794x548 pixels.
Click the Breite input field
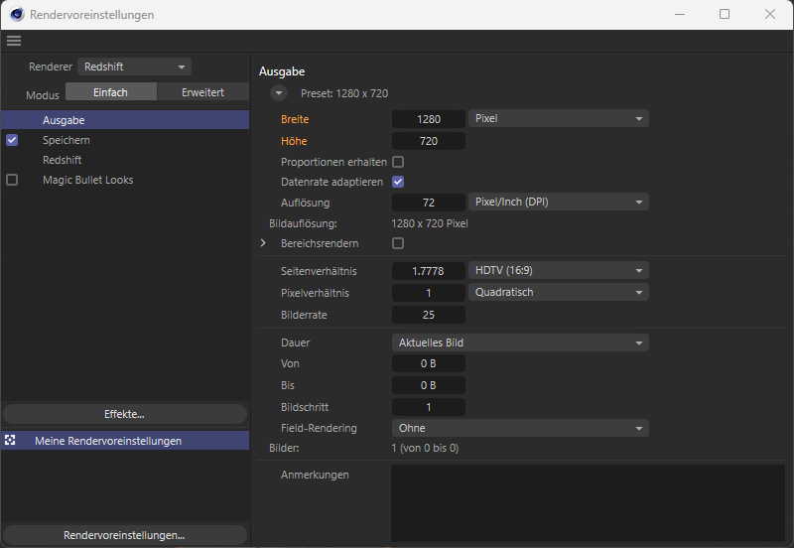429,119
